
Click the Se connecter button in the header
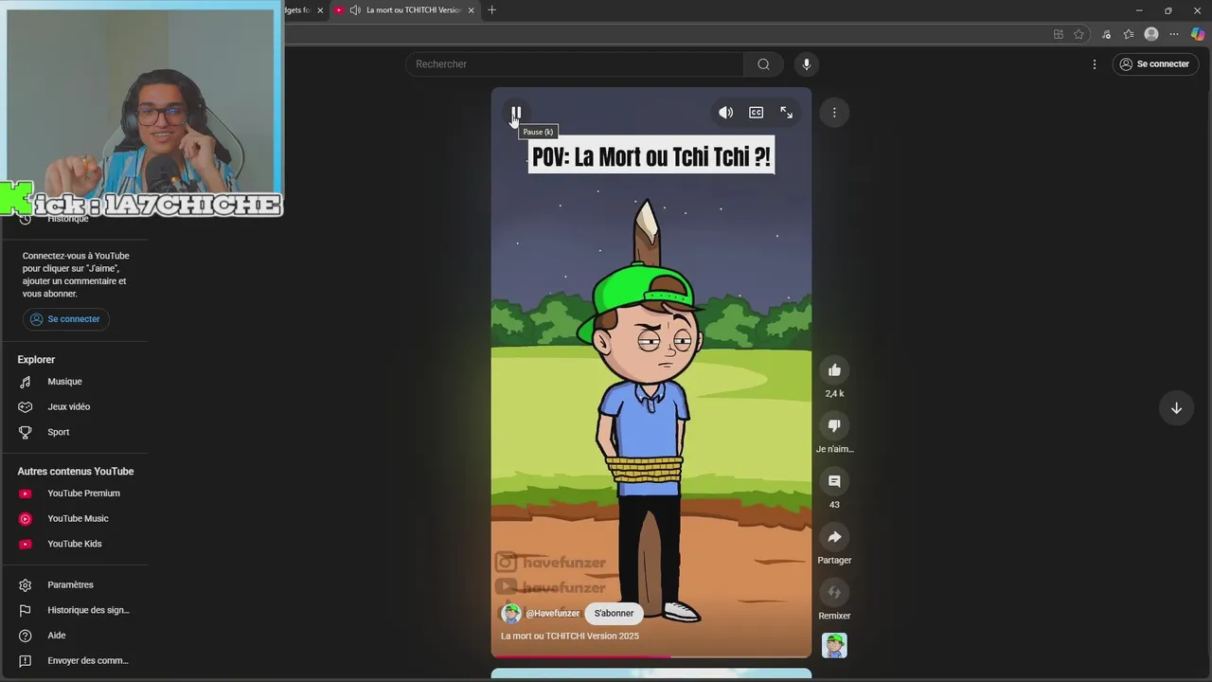[1153, 64]
